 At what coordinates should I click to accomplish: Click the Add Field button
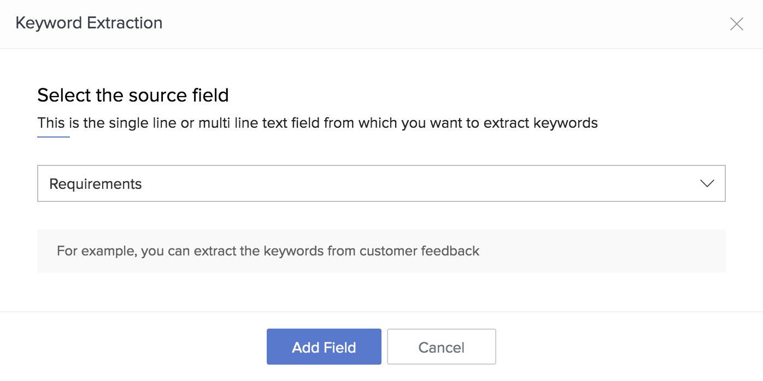(324, 347)
